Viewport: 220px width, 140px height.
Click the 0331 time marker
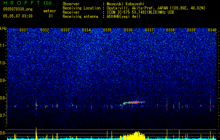coord(24,30)
